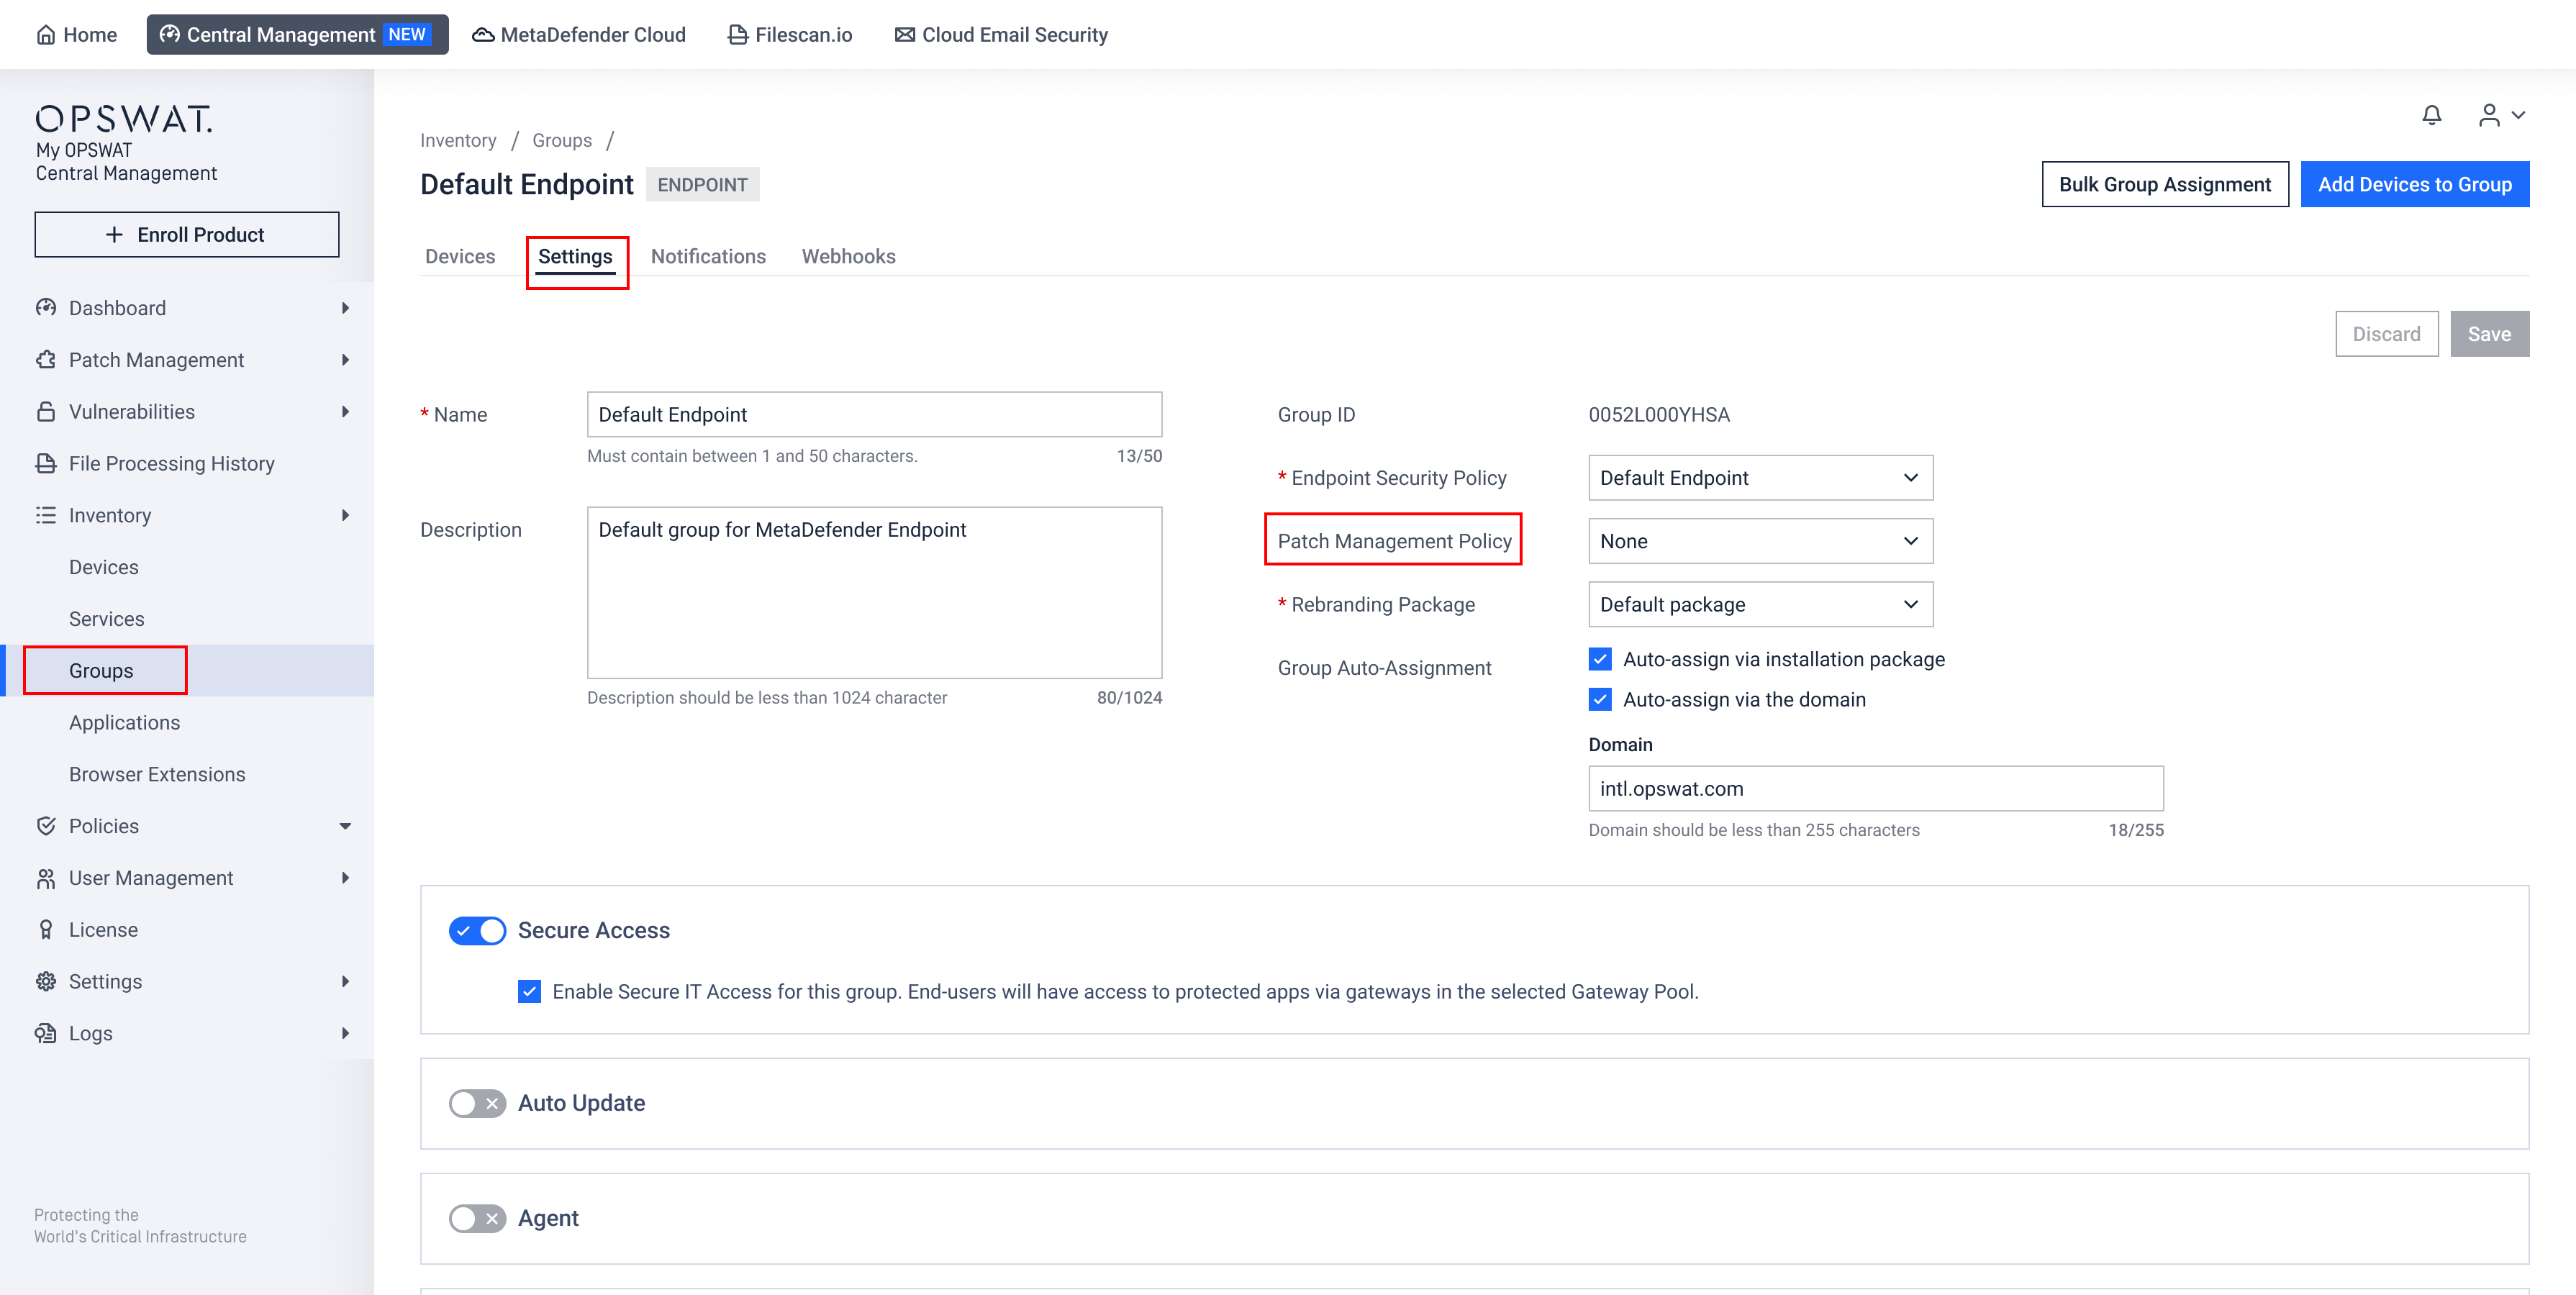Disable the Secure Access toggle
This screenshot has width=2576, height=1295.
click(477, 931)
